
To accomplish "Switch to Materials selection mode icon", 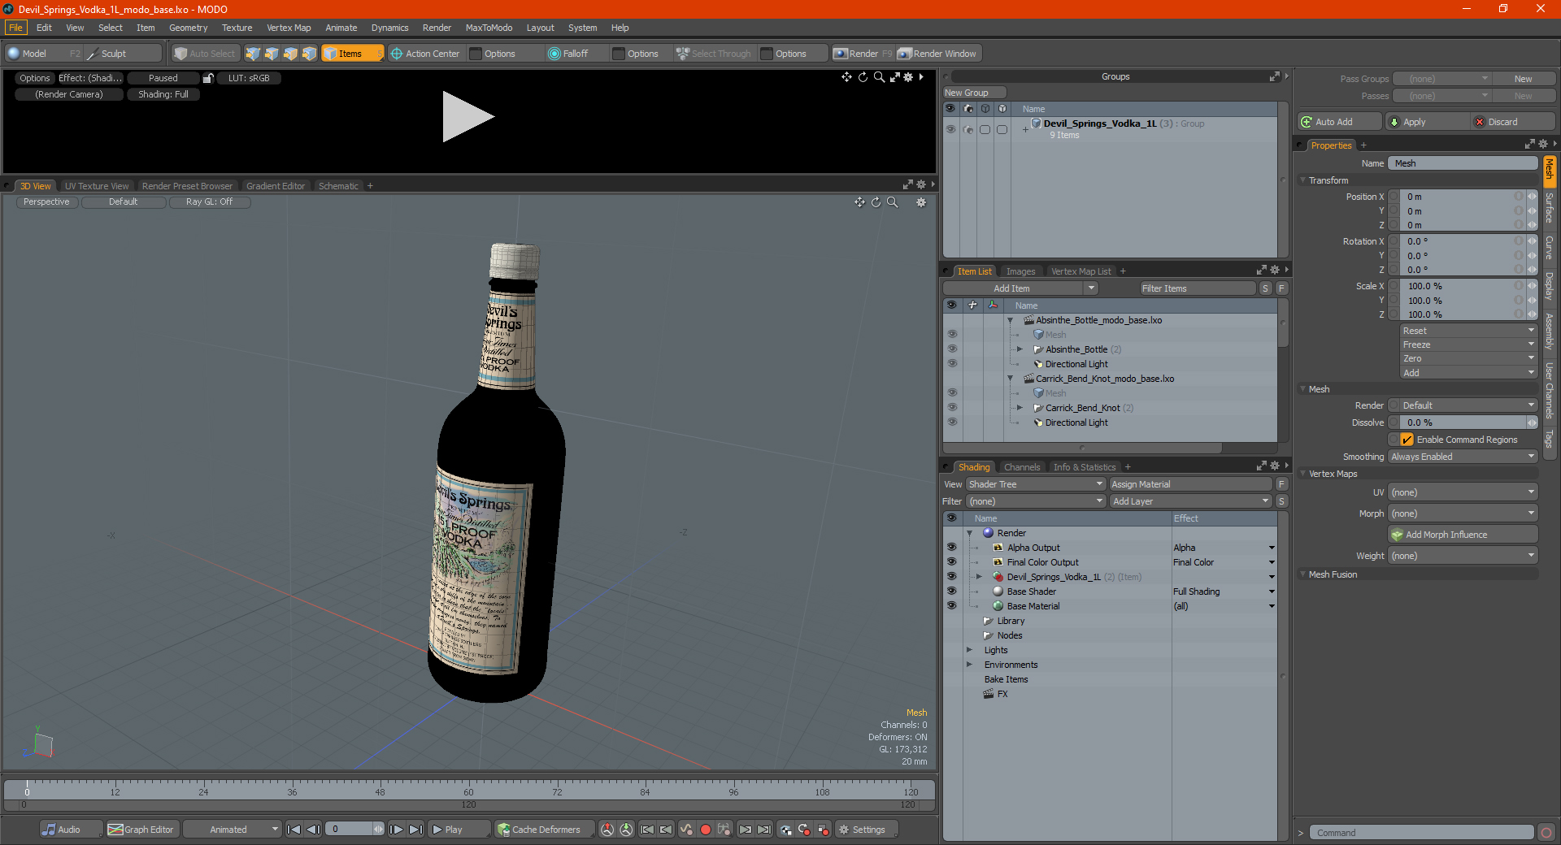I will (309, 54).
